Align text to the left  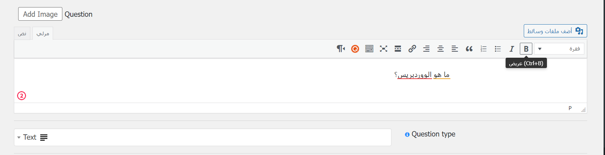(455, 49)
